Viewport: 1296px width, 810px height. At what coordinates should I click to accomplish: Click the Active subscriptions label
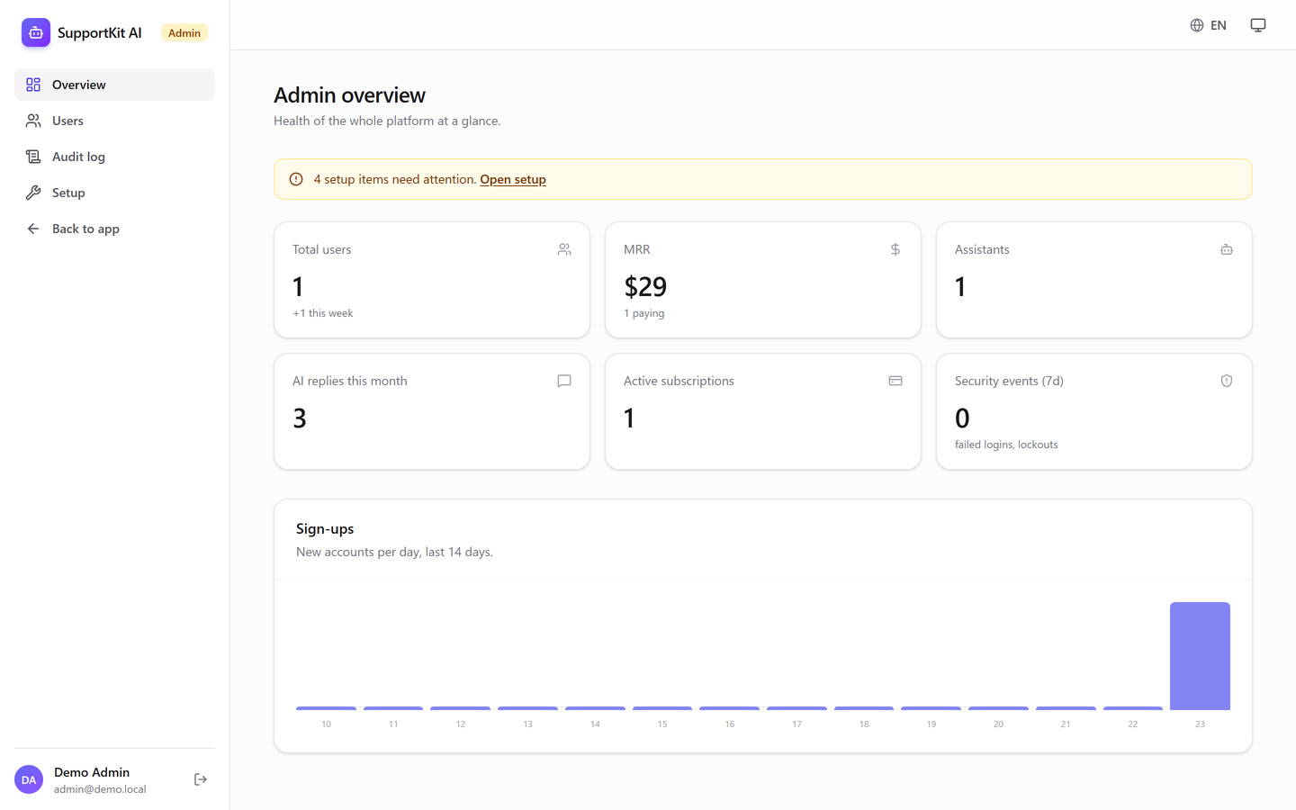[679, 381]
